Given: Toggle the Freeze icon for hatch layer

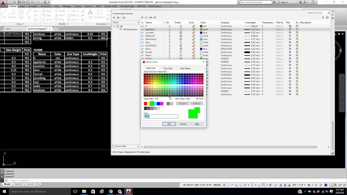Looking at the screenshot, I should [x=181, y=56].
